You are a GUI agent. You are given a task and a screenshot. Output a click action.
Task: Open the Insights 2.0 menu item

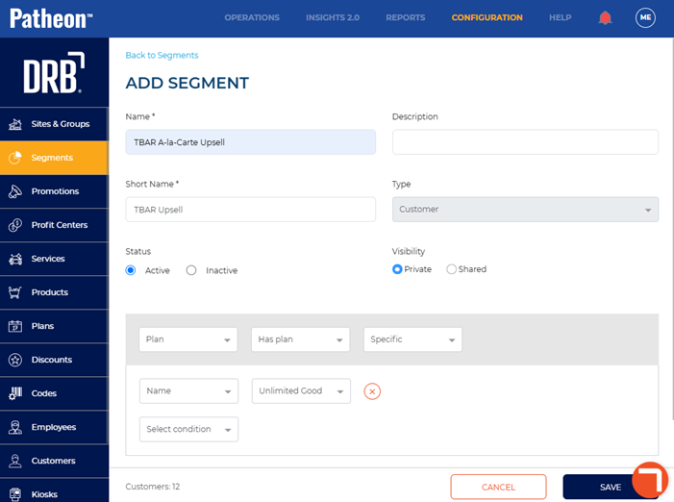[333, 17]
